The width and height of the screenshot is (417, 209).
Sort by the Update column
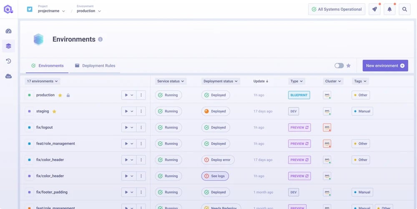(x=261, y=81)
